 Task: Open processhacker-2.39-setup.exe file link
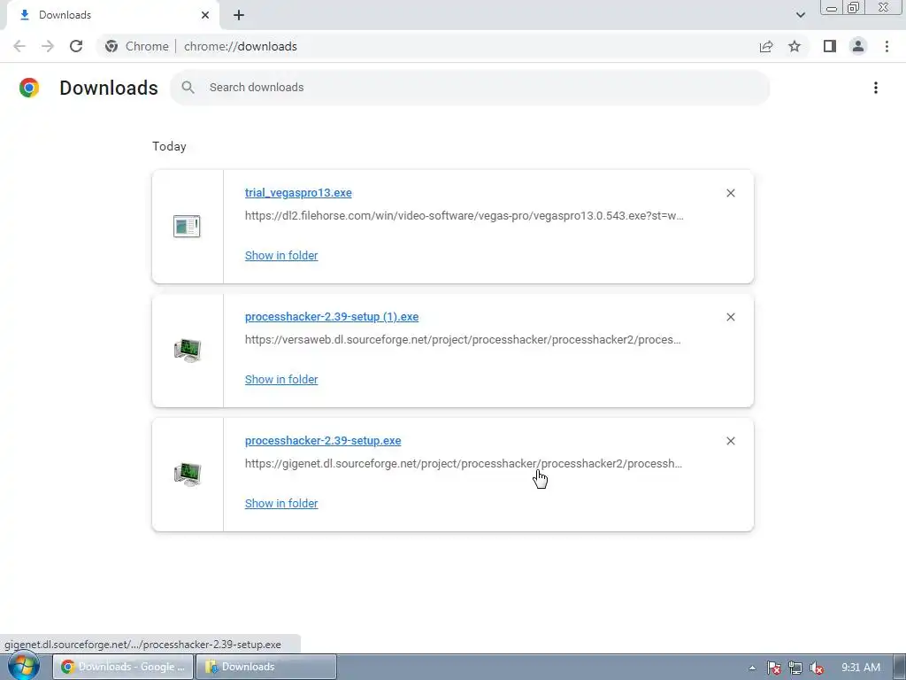tap(323, 441)
